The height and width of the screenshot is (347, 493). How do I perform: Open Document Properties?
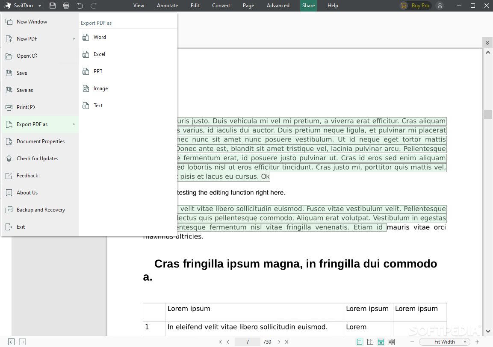coord(40,141)
